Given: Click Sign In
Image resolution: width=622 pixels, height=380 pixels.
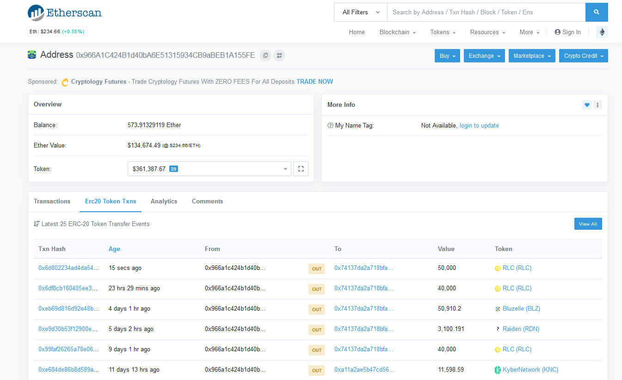Looking at the screenshot, I should [x=567, y=32].
